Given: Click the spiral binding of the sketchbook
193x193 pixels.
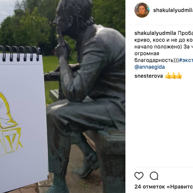Looking at the screenshot, I should click(x=19, y=54).
